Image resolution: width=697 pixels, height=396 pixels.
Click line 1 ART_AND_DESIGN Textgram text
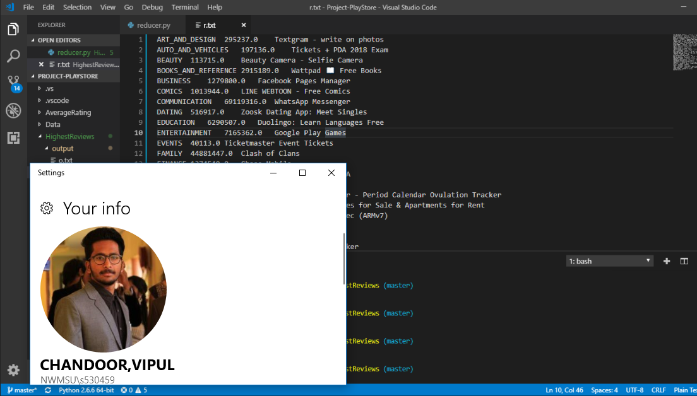point(270,40)
